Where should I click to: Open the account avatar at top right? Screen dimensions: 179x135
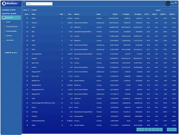(x=168, y=3)
